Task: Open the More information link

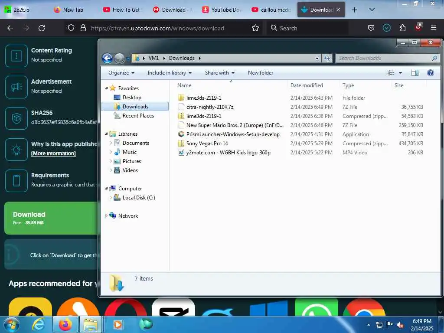Action: click(x=53, y=153)
